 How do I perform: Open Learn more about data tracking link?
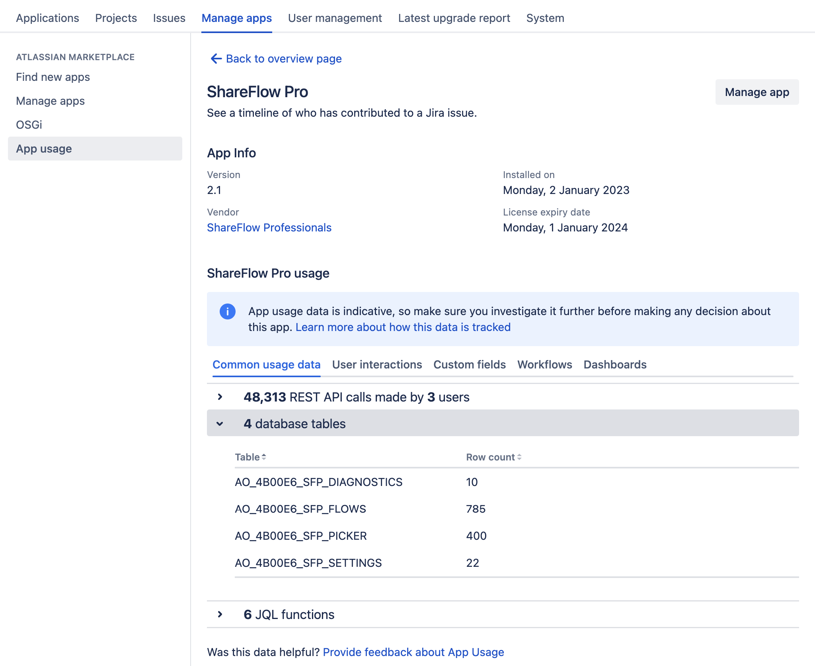click(403, 327)
